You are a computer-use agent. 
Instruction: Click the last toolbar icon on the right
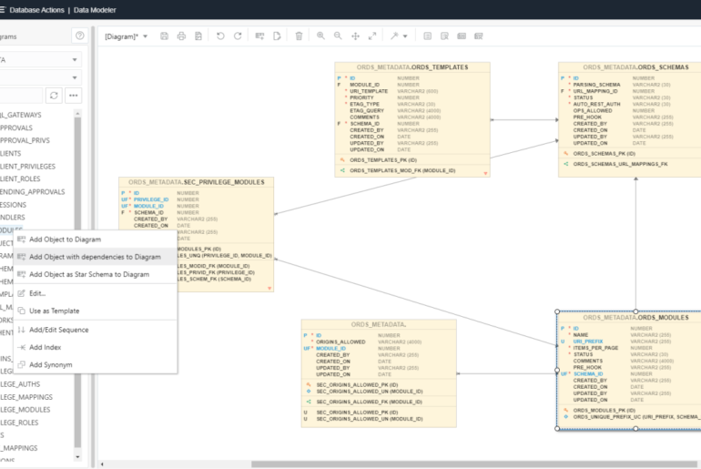click(478, 36)
